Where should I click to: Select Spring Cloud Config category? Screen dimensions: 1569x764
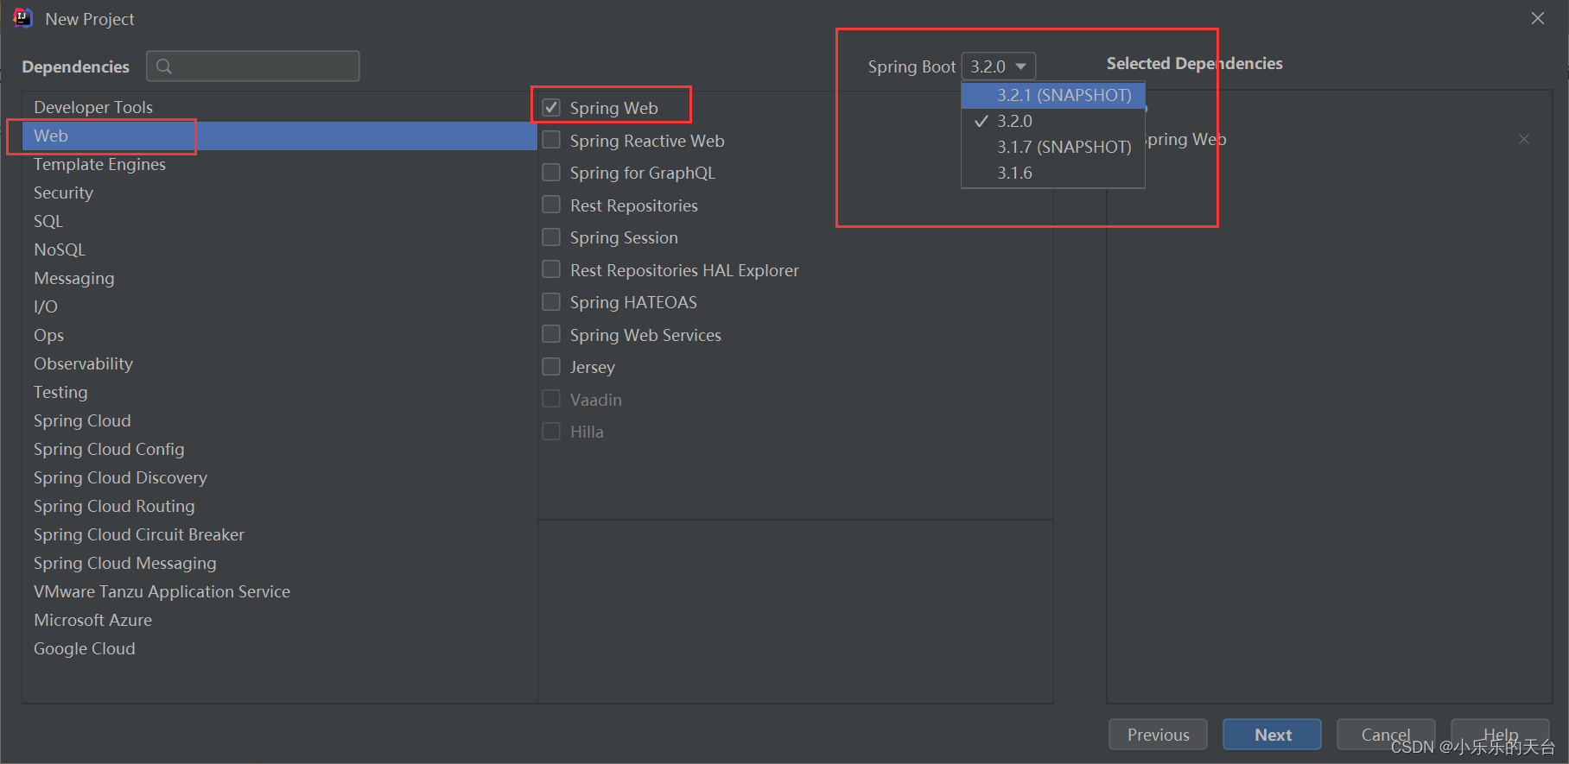[279, 449]
